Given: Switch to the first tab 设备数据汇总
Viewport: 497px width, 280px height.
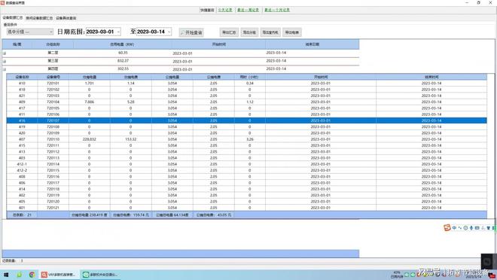Looking at the screenshot, I should click(x=13, y=18).
